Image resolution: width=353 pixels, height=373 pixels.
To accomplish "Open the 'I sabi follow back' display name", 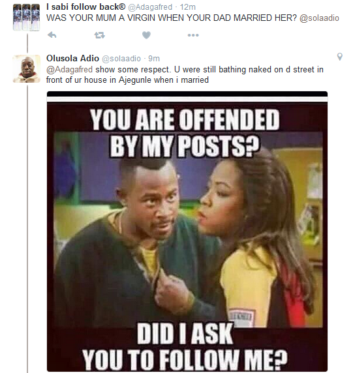I will [x=86, y=7].
